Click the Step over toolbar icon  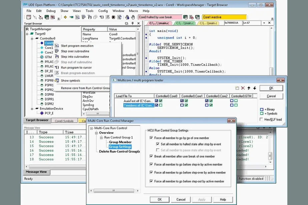[x=83, y=17]
